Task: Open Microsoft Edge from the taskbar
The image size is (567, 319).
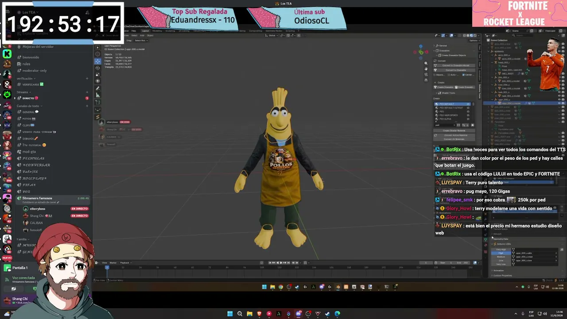Action: (x=337, y=314)
